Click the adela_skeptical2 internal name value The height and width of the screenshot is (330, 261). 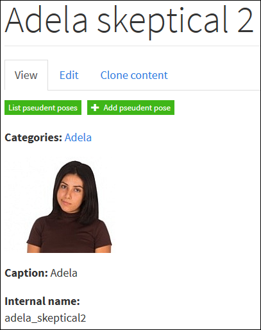pyautogui.click(x=46, y=318)
